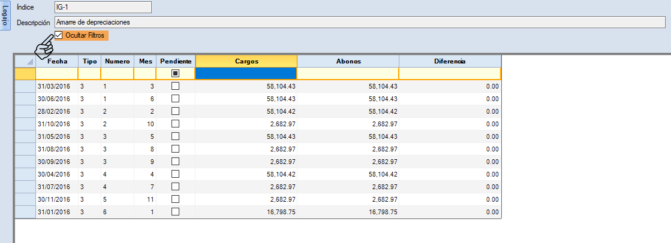Check Pendiente for the 31/01/2016 row

click(x=175, y=212)
